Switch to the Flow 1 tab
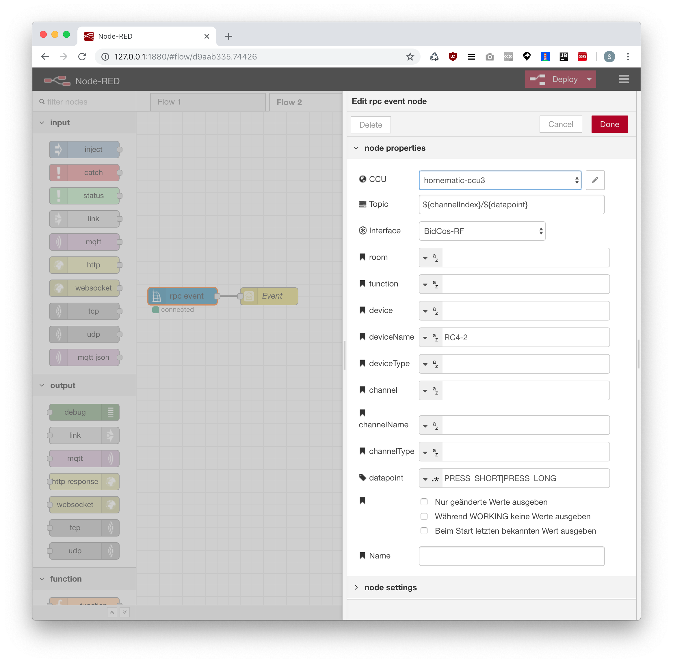This screenshot has height=663, width=673. click(207, 102)
